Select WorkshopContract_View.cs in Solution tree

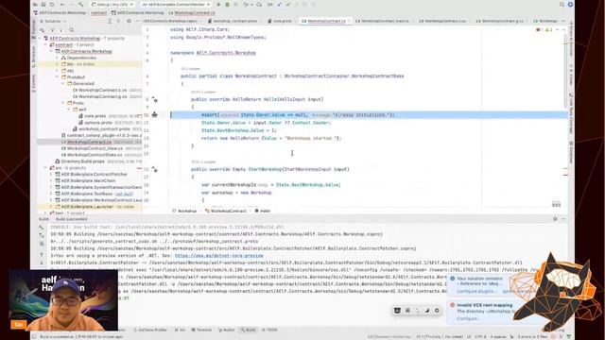(x=95, y=148)
